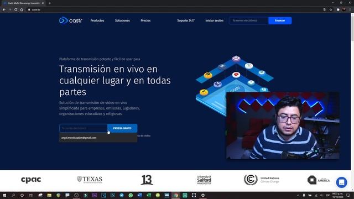Select the suggested gmail address autofill entry
The height and width of the screenshot is (199, 354).
(98, 138)
